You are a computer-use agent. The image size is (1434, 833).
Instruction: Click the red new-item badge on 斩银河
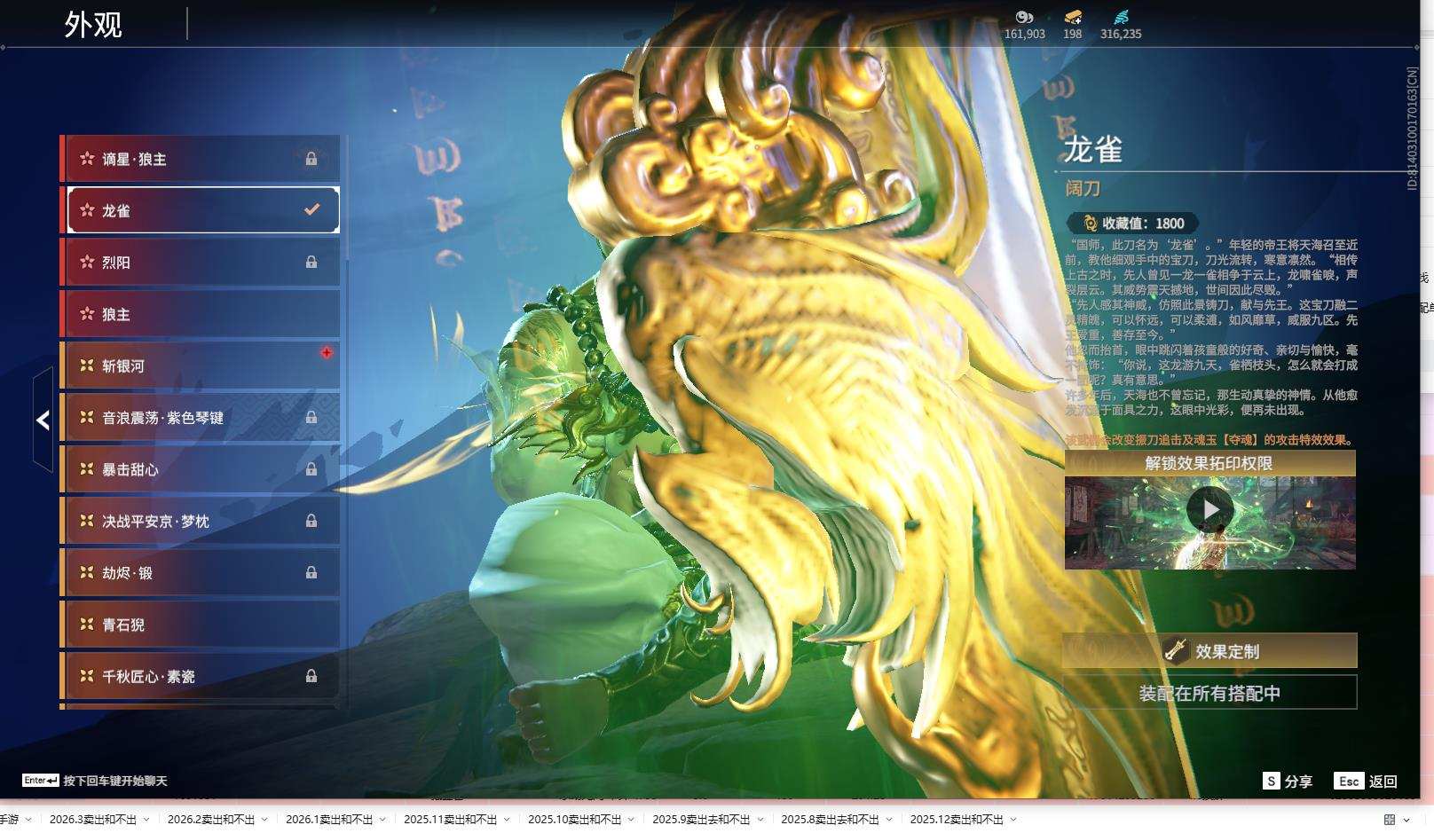(327, 352)
